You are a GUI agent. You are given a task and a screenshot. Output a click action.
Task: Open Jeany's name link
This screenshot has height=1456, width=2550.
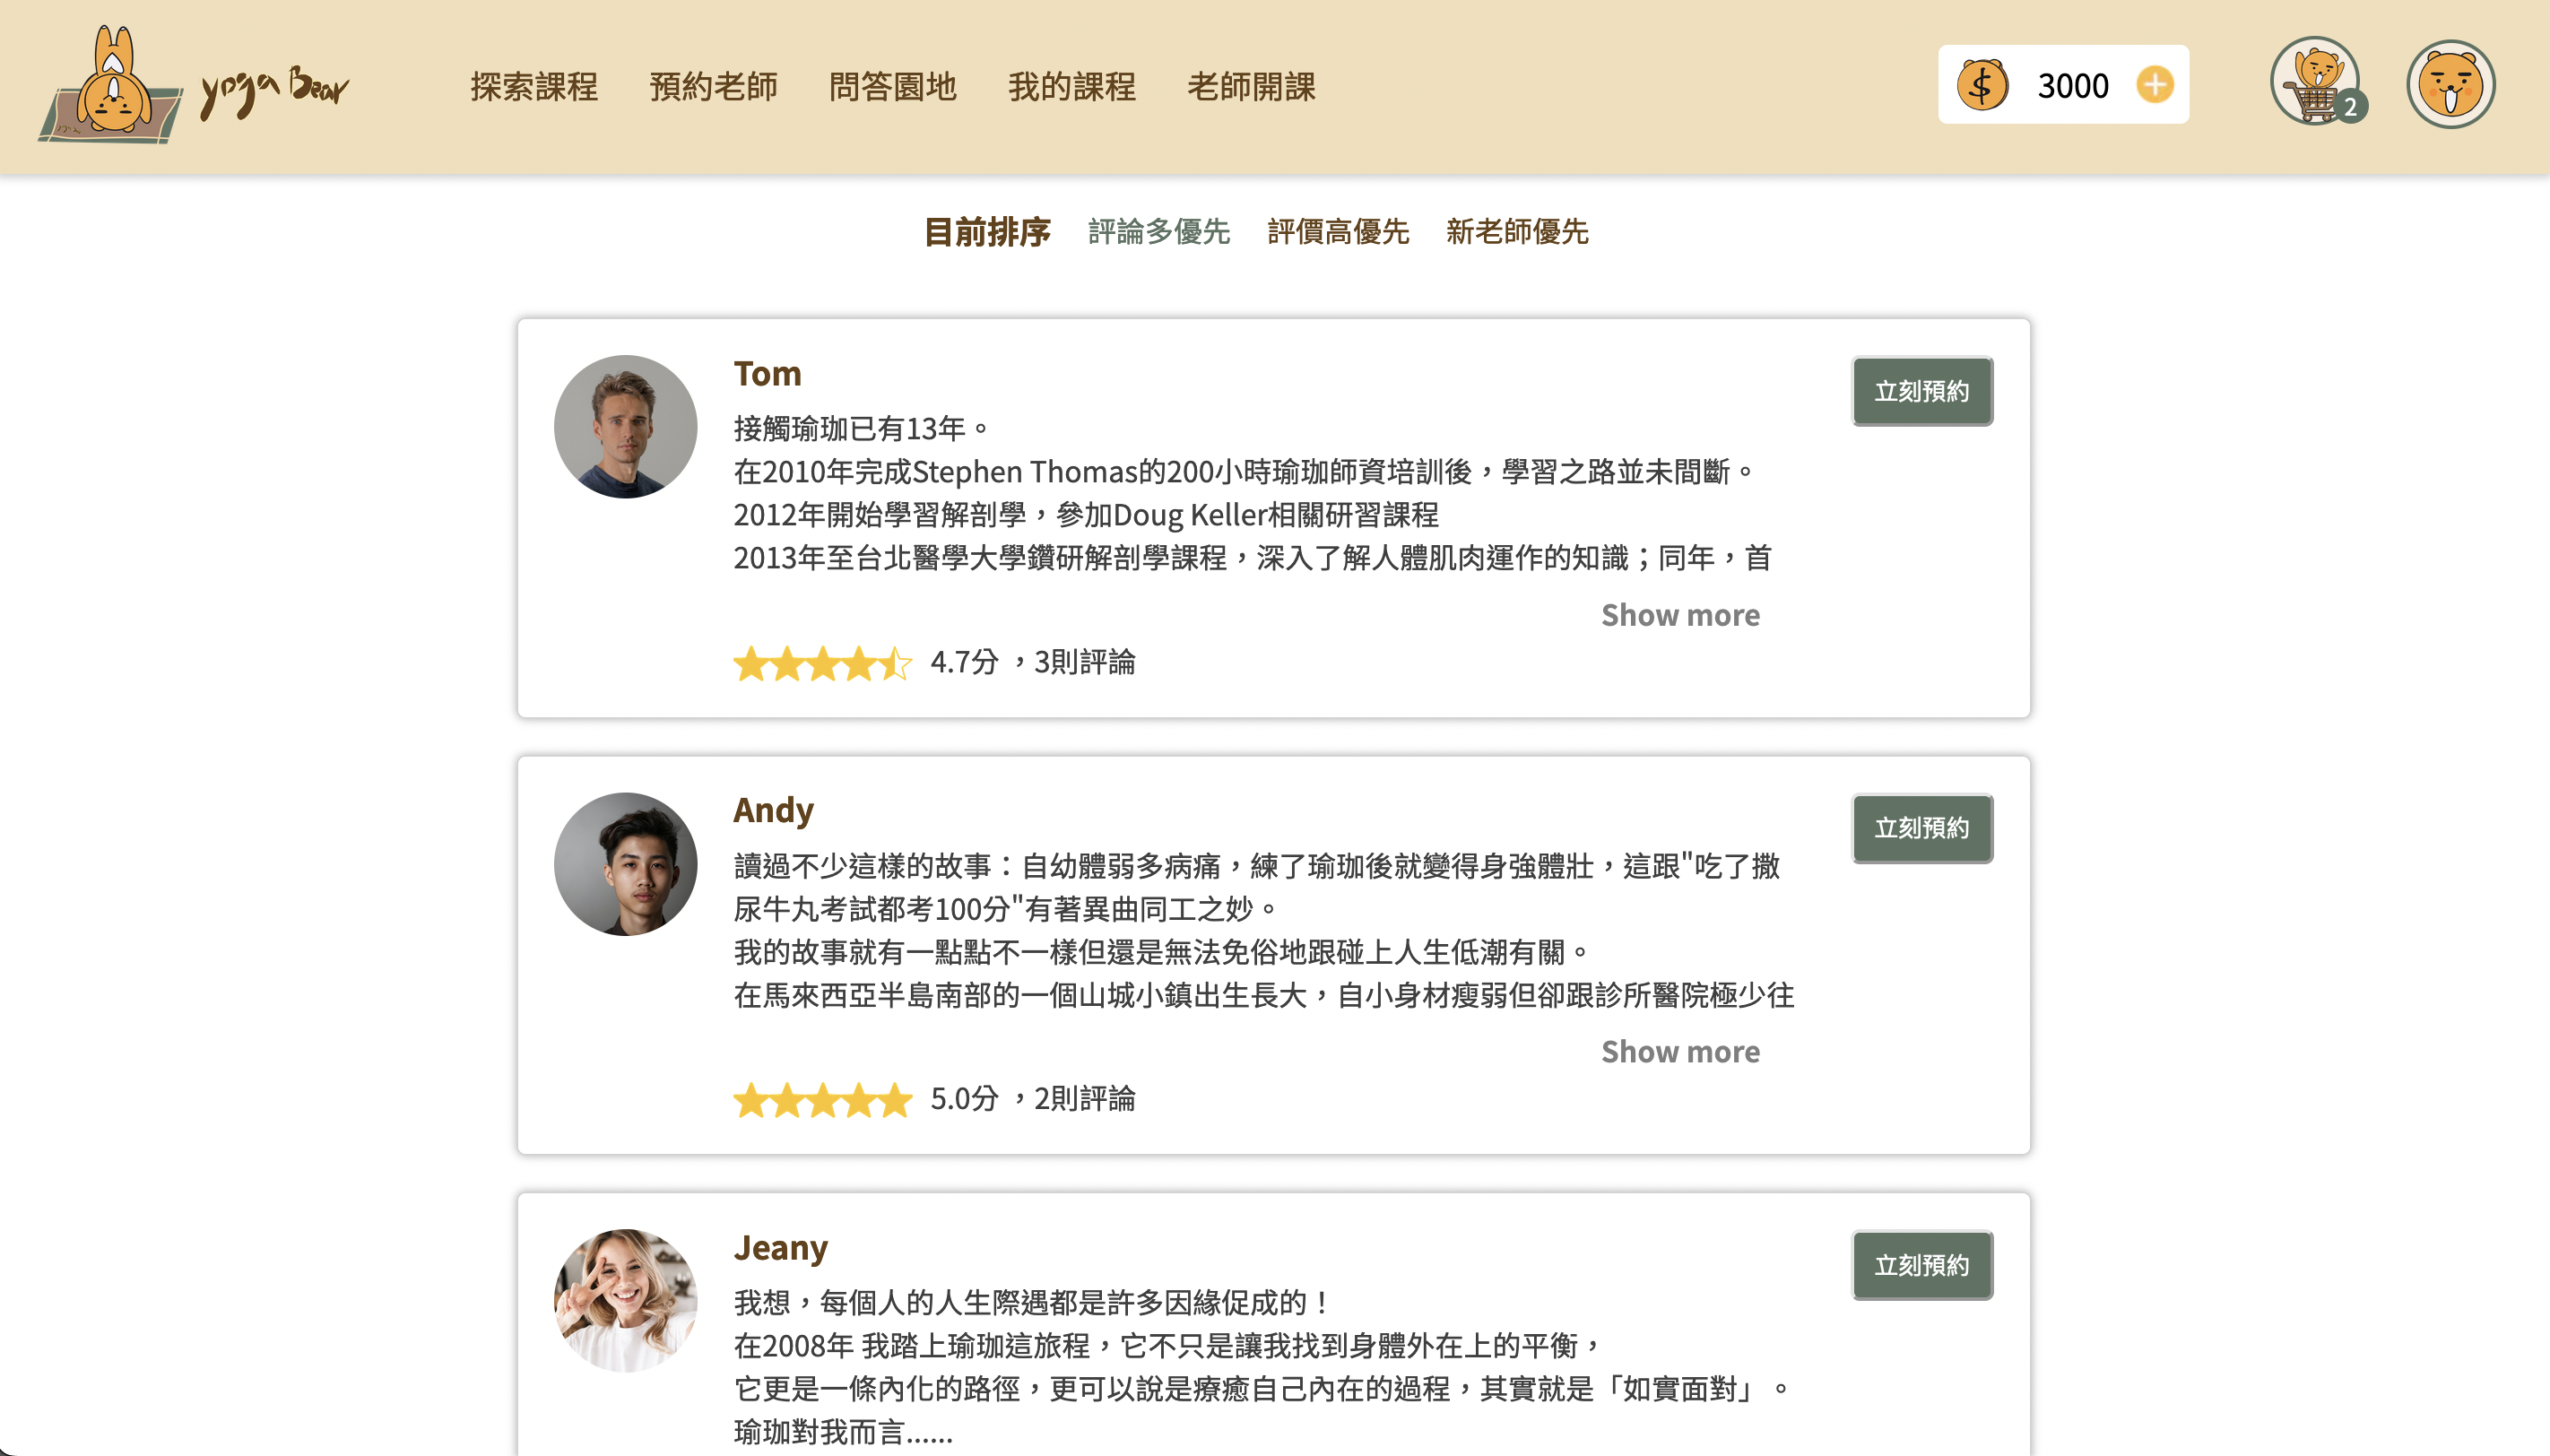780,1248
